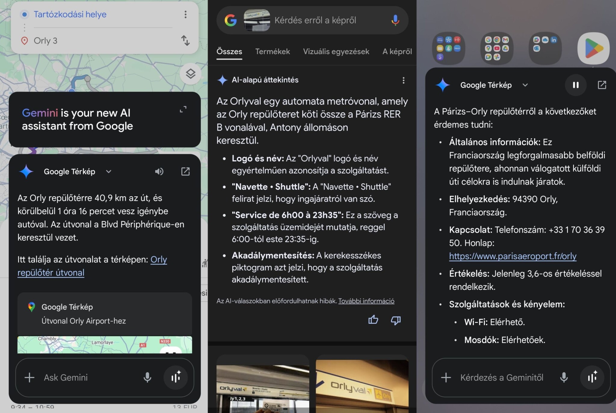Screen dimensions: 616x413
Task: Tap microphone in Ask Gemini bar
Action: [x=147, y=378]
